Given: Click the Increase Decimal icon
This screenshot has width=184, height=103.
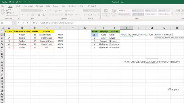Looking at the screenshot, I should click(x=95, y=15).
